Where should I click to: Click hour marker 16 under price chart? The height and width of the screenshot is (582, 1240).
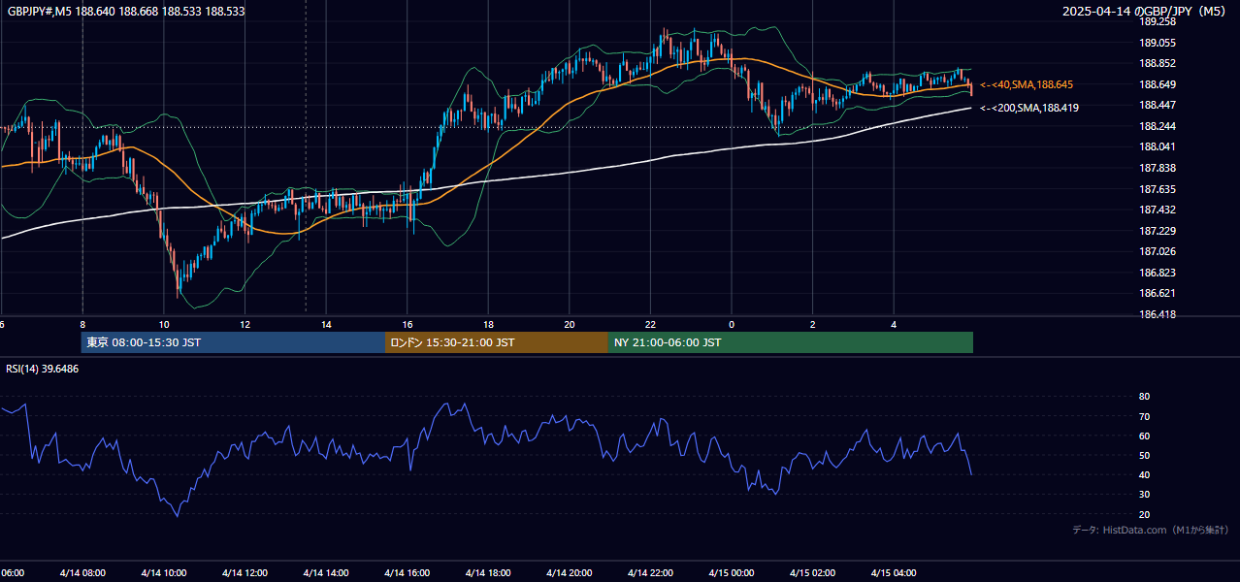pyautogui.click(x=408, y=324)
